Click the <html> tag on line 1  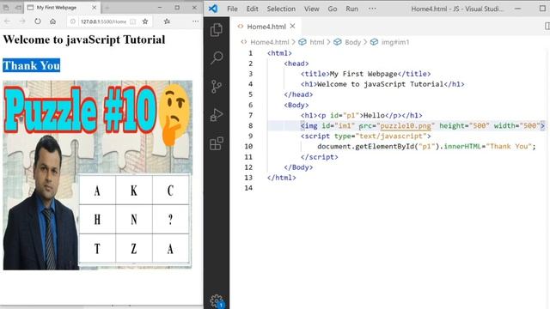click(x=279, y=53)
